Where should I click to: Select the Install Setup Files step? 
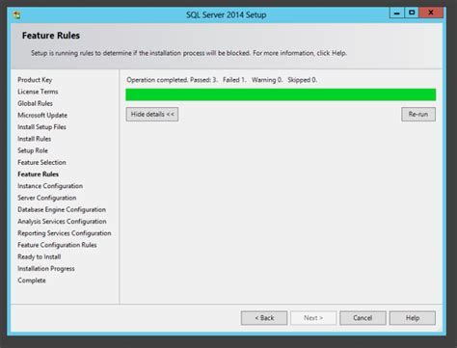pos(41,127)
